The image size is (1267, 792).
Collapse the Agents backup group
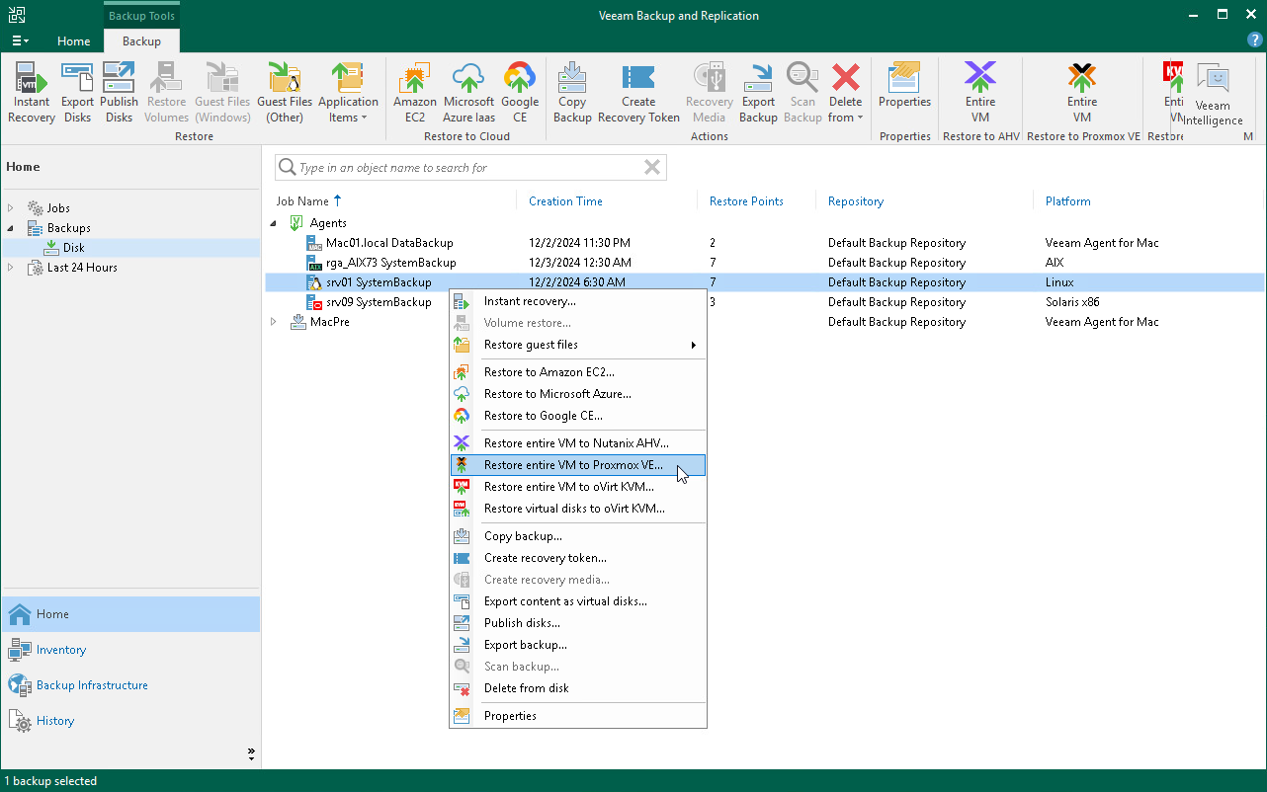(274, 222)
